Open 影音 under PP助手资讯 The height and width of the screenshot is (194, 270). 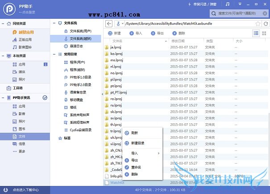(x=19, y=114)
